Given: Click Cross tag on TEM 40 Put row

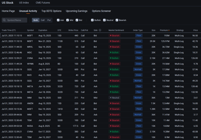Looking at the screenshot, I should pyautogui.click(x=138, y=137).
